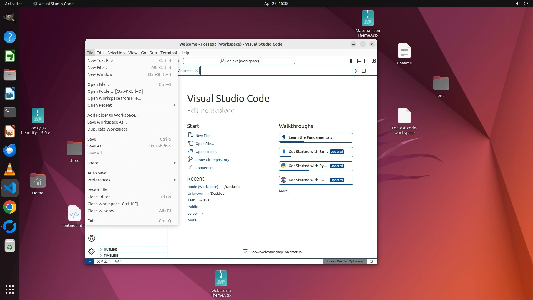This screenshot has height=300, width=533.
Task: Toggle Screen Reader Optimized status item
Action: tap(345, 261)
